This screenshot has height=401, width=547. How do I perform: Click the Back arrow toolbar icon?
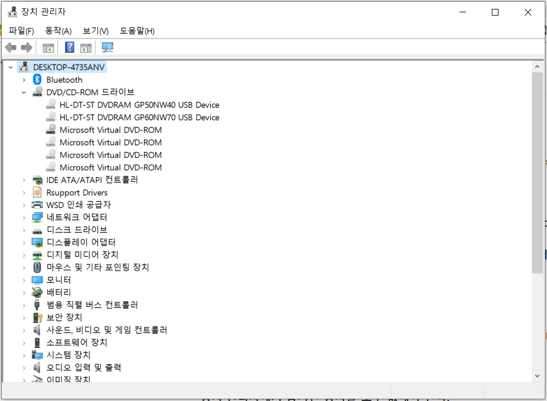(11, 47)
